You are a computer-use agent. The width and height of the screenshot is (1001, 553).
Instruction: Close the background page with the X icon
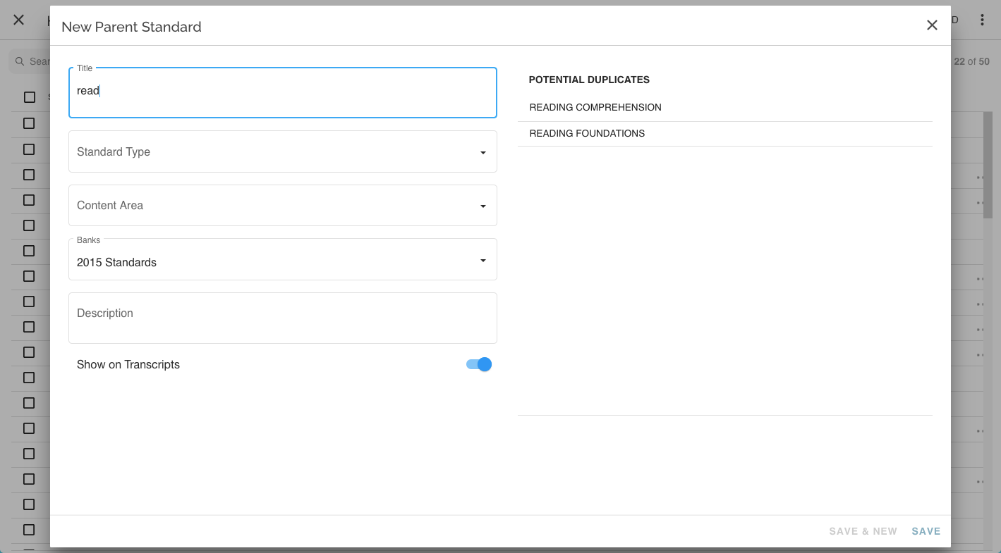click(x=19, y=20)
